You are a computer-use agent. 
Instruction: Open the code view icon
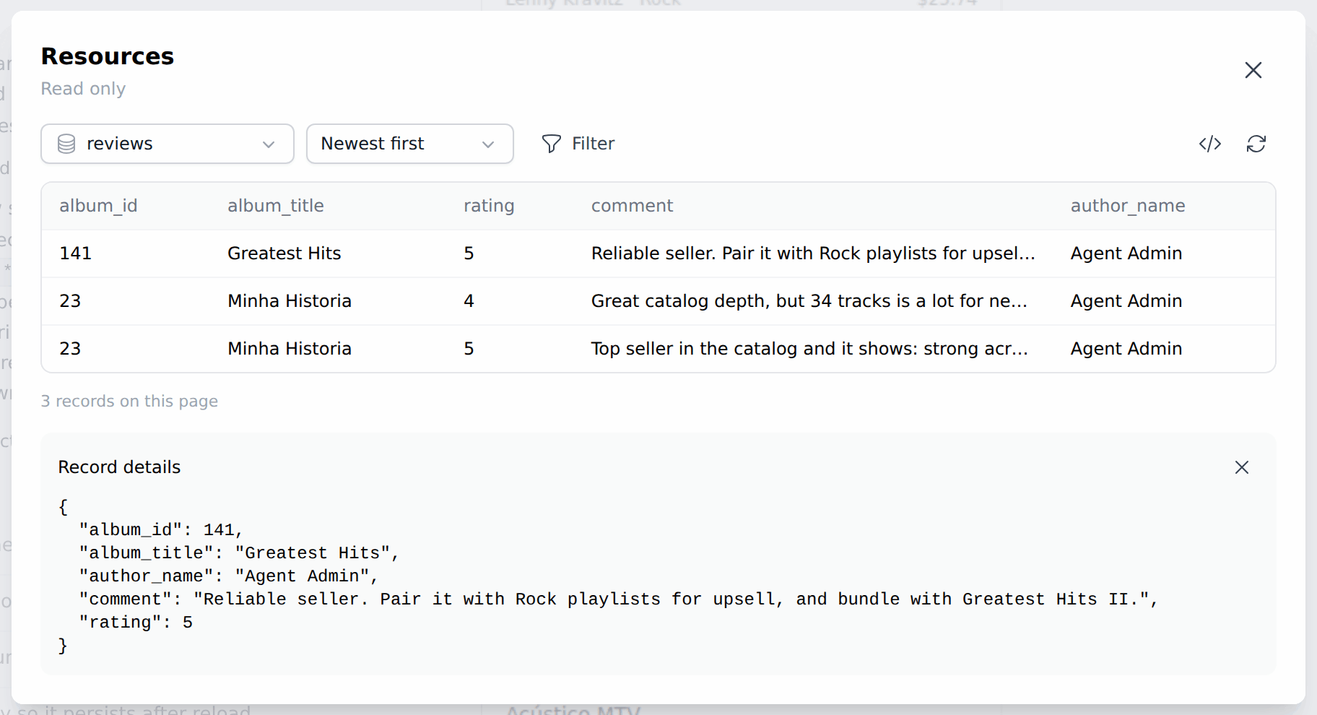coord(1209,144)
